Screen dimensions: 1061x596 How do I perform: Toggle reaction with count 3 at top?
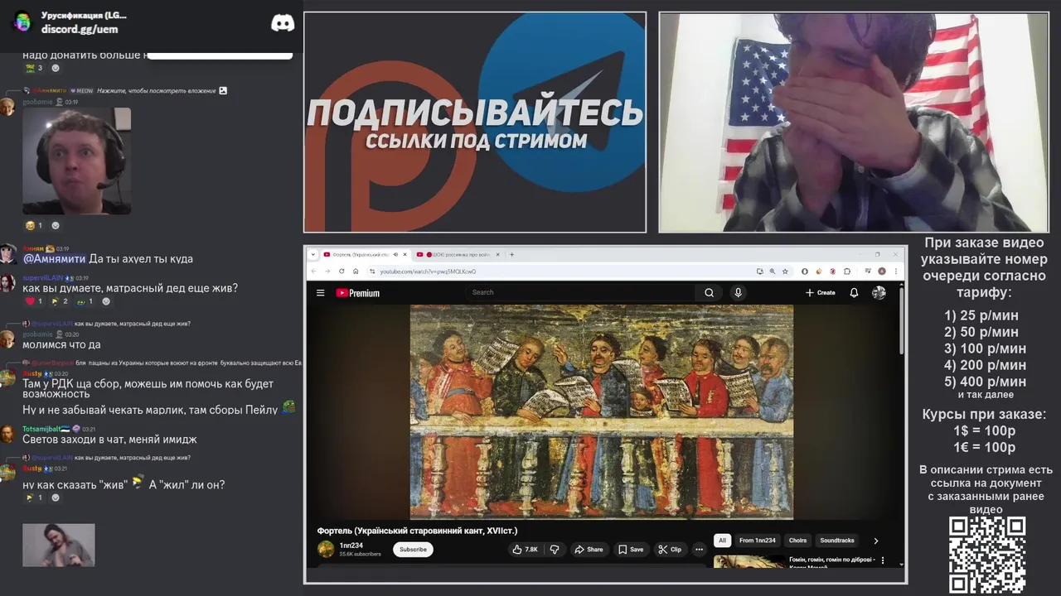pos(34,68)
